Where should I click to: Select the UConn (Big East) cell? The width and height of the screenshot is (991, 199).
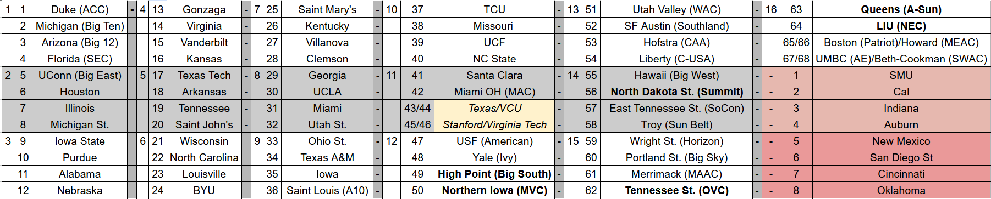[x=80, y=75]
